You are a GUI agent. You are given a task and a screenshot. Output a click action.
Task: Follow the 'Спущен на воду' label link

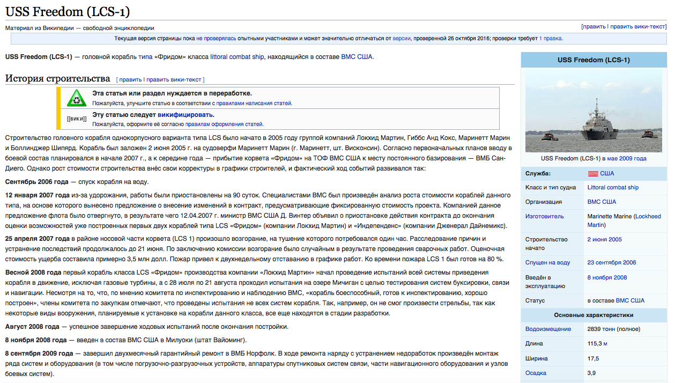coord(548,263)
